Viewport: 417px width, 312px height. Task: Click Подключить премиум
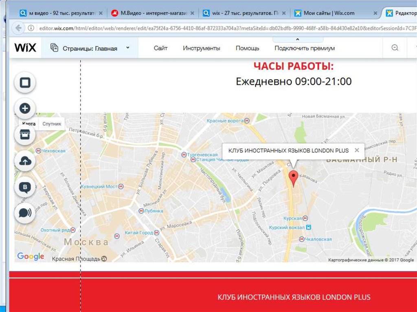[305, 48]
